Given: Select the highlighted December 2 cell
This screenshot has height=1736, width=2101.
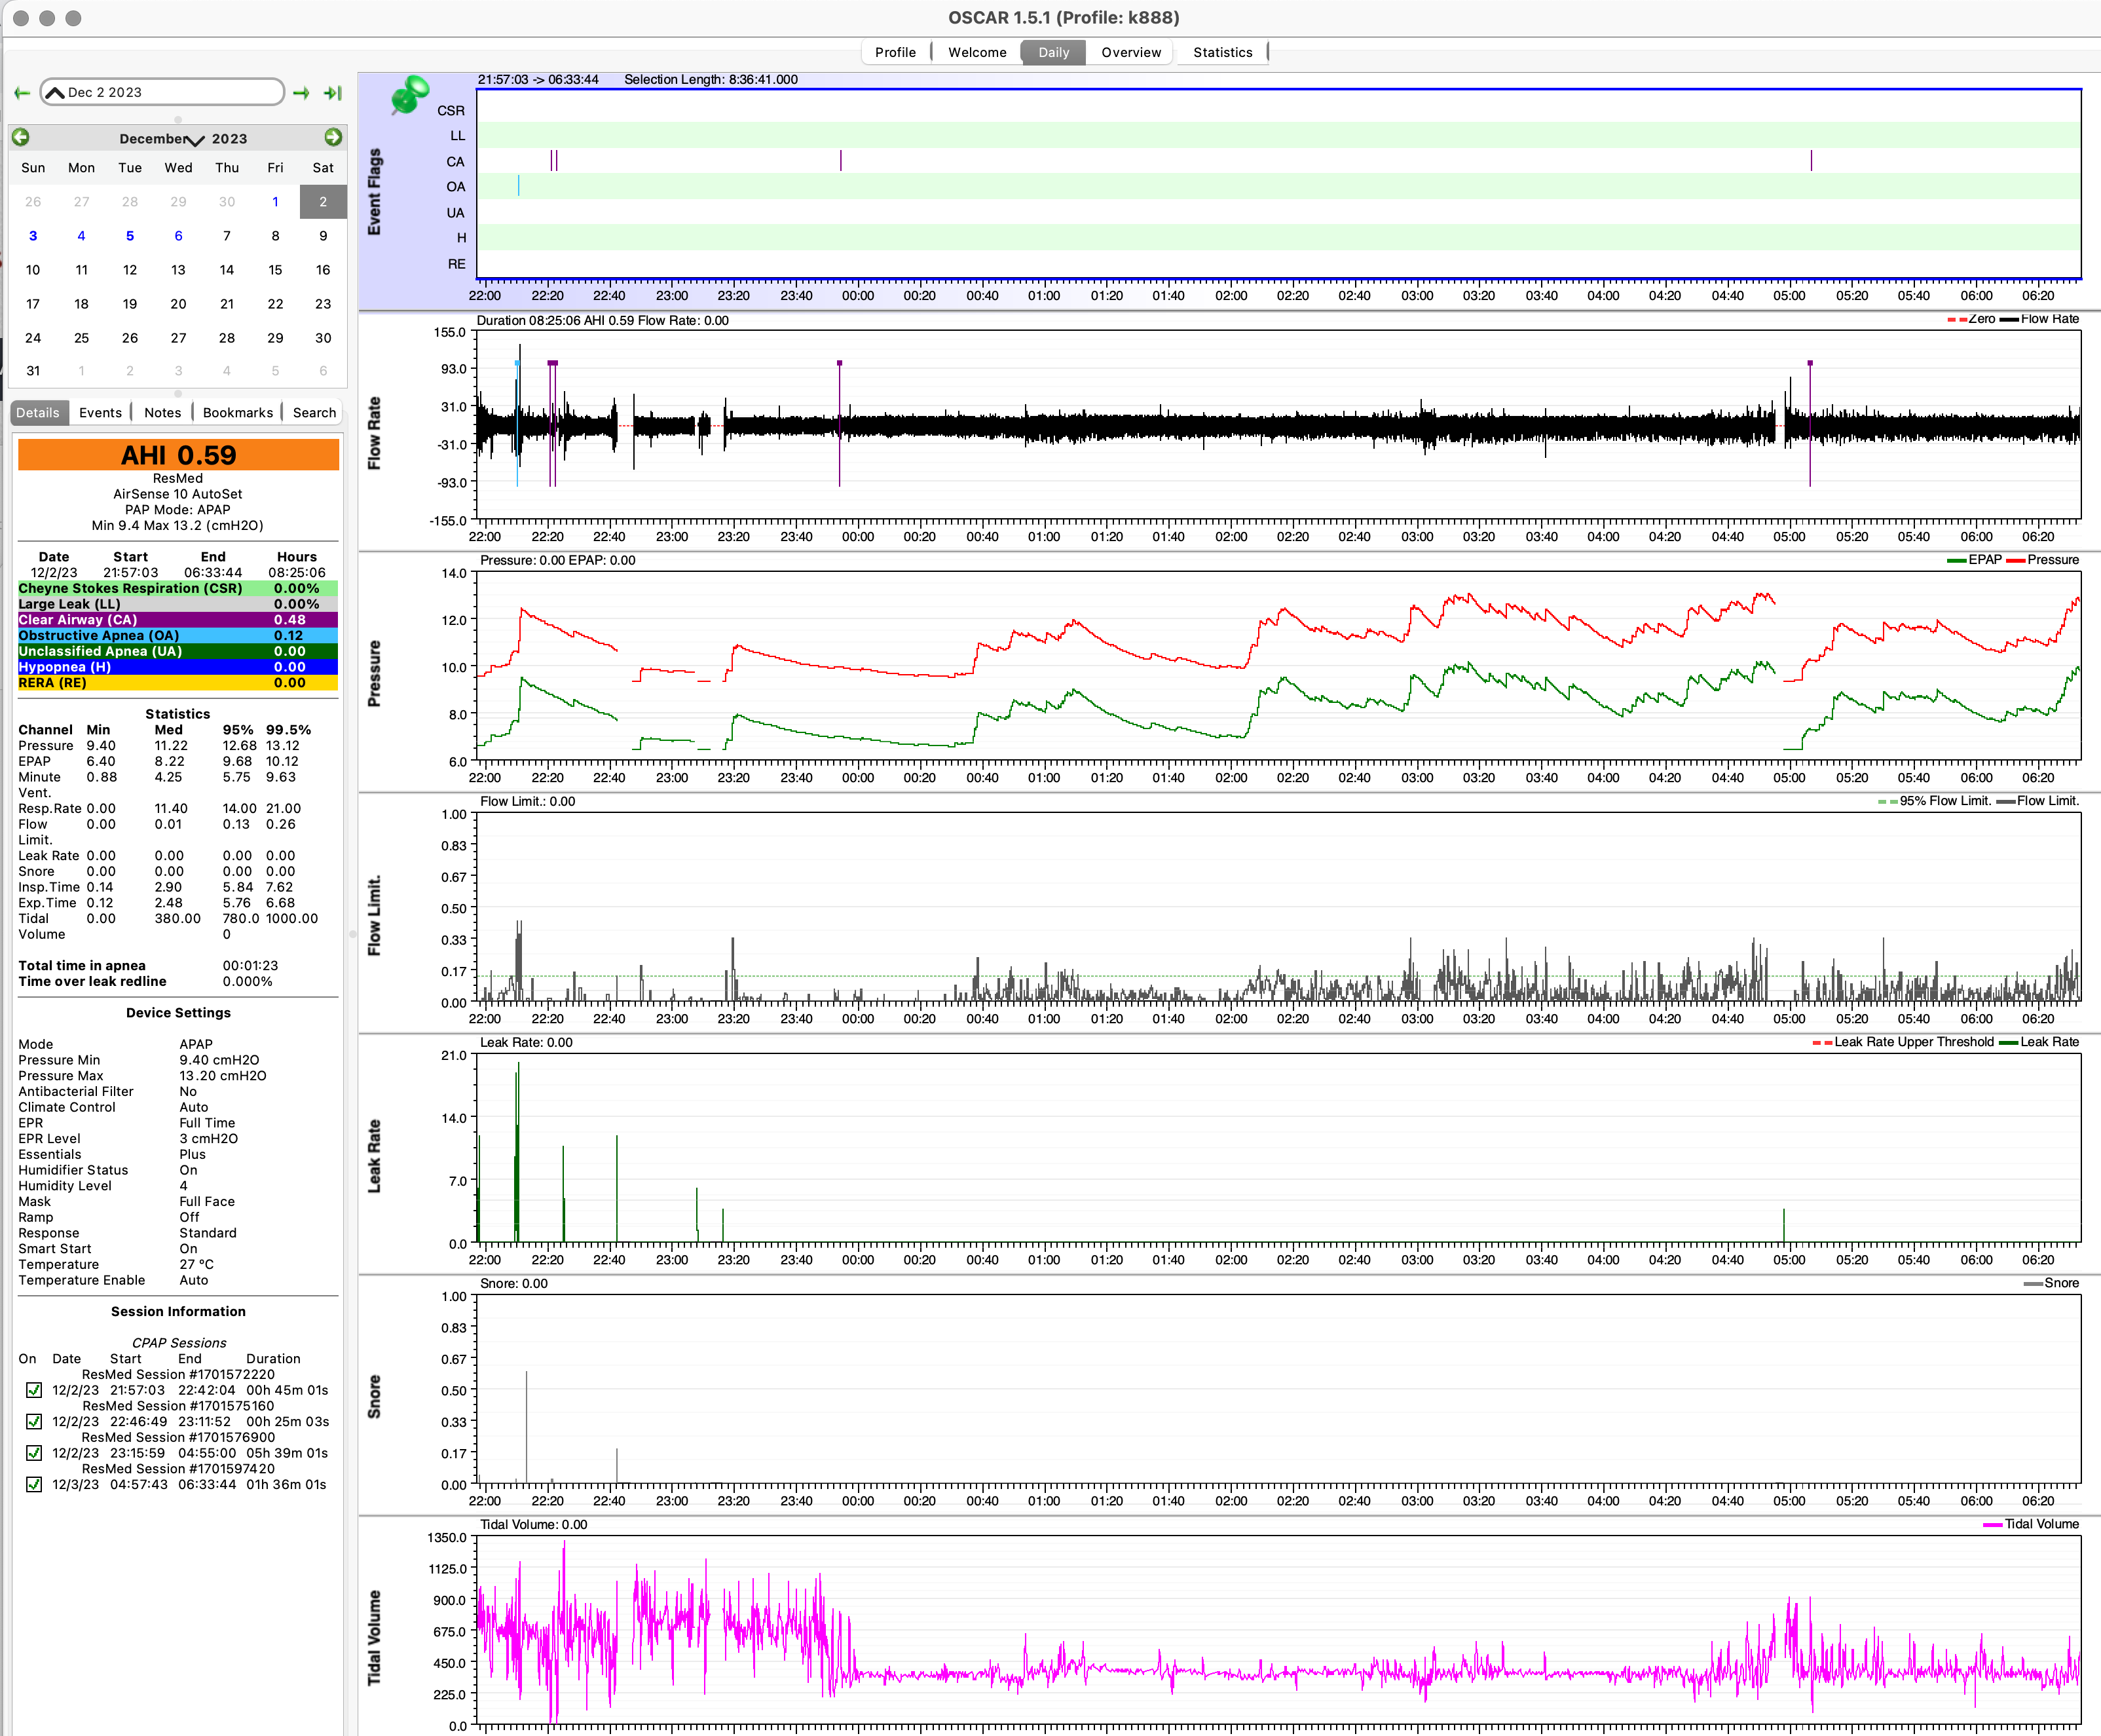Looking at the screenshot, I should pyautogui.click(x=323, y=202).
